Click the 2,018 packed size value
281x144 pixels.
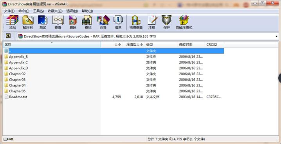139,97
